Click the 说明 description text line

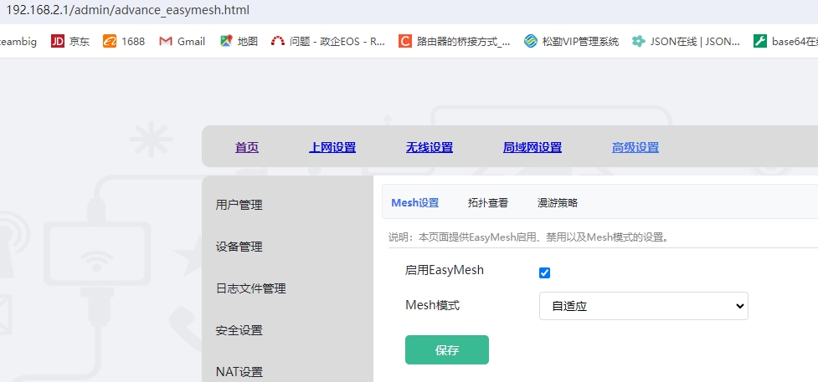tap(528, 237)
